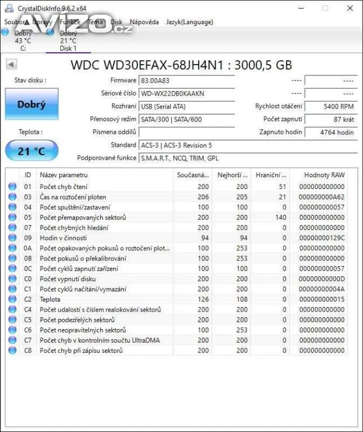Open the Soubor menu
363x432 pixels.
tap(15, 22)
